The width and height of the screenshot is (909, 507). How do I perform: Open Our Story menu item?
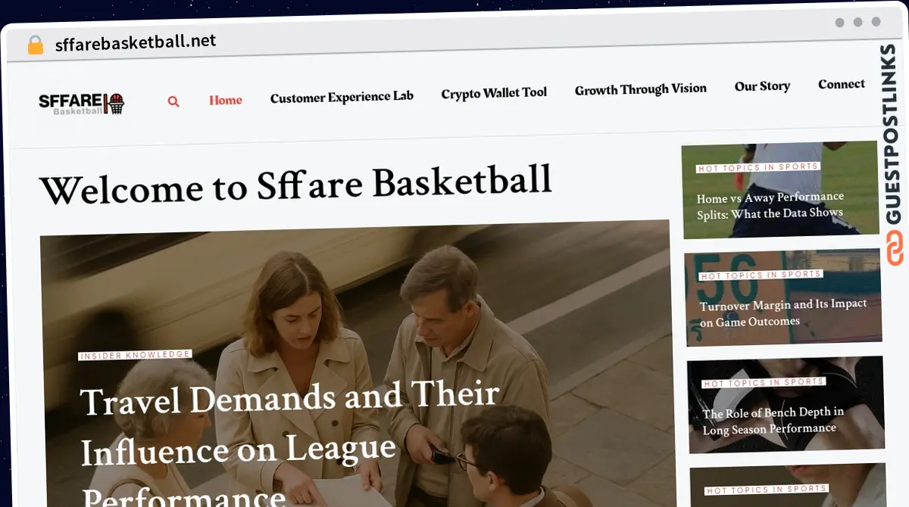click(x=762, y=86)
